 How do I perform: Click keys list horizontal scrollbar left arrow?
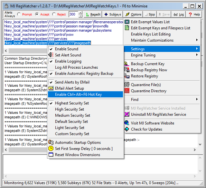6,51
